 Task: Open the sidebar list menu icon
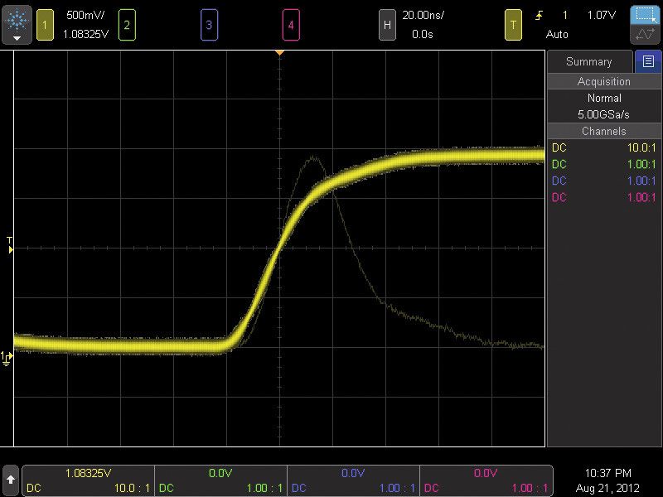[647, 61]
